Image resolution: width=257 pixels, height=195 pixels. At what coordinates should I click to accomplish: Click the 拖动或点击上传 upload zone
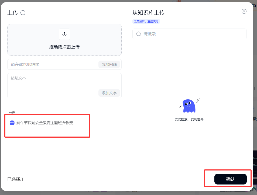click(x=64, y=40)
